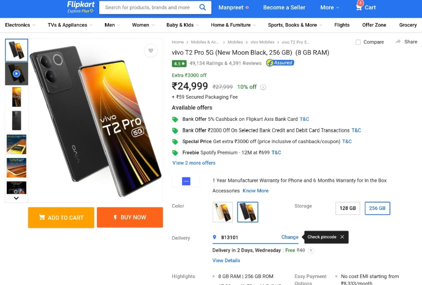Tick the Compare checkbox

click(x=358, y=42)
